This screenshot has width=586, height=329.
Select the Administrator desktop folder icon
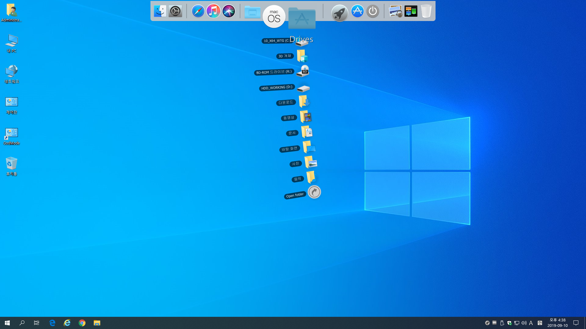tap(11, 13)
